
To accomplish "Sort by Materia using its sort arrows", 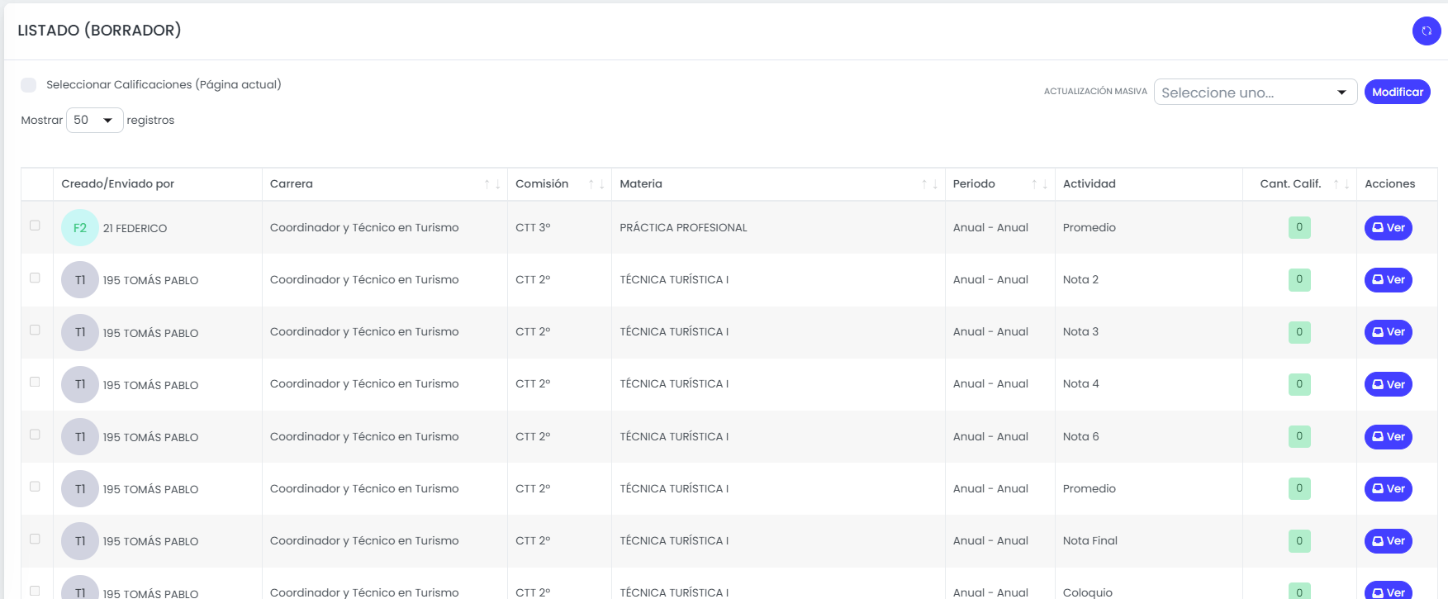I will click(x=930, y=184).
